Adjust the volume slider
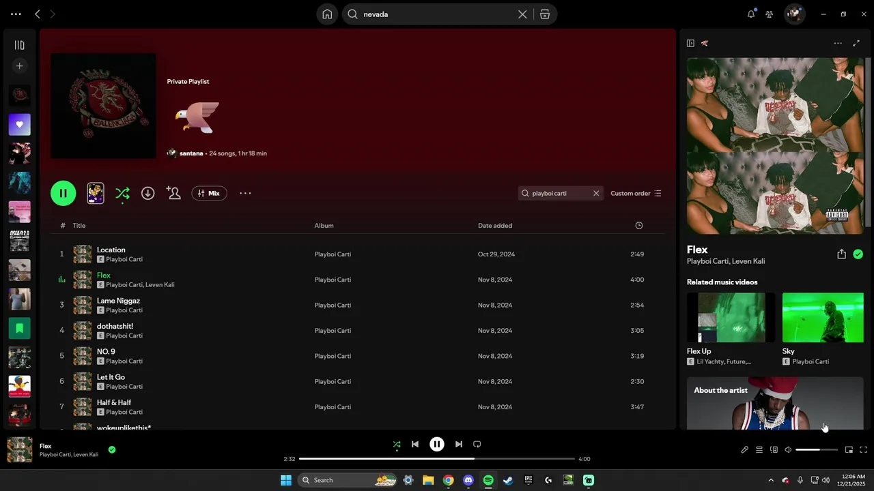This screenshot has width=874, height=491. (817, 449)
